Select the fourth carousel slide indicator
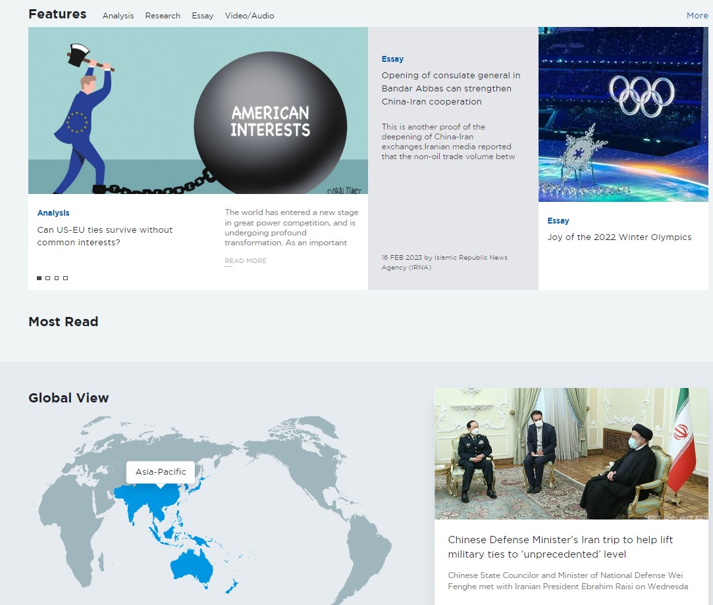 pyautogui.click(x=65, y=278)
